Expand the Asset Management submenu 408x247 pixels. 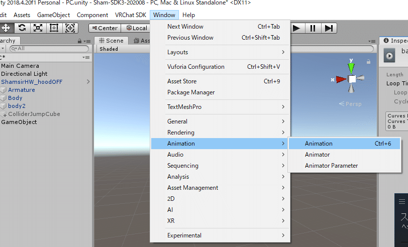click(x=220, y=188)
